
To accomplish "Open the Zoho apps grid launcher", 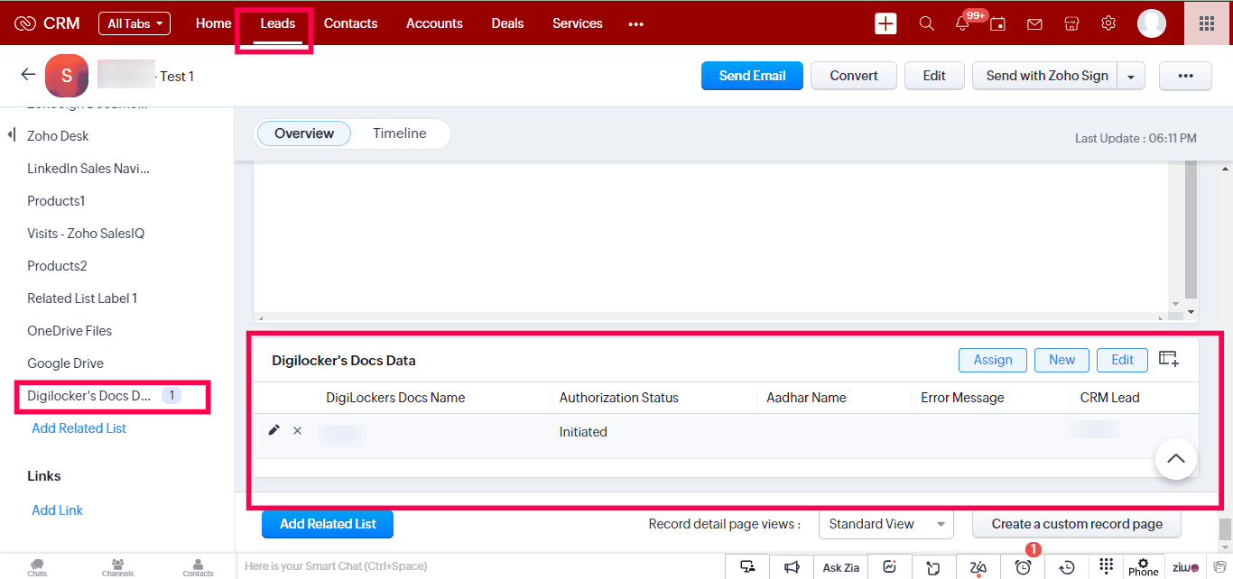I will tap(1207, 23).
